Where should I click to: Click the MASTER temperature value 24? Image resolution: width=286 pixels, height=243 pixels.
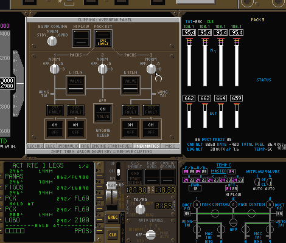[232, 172]
